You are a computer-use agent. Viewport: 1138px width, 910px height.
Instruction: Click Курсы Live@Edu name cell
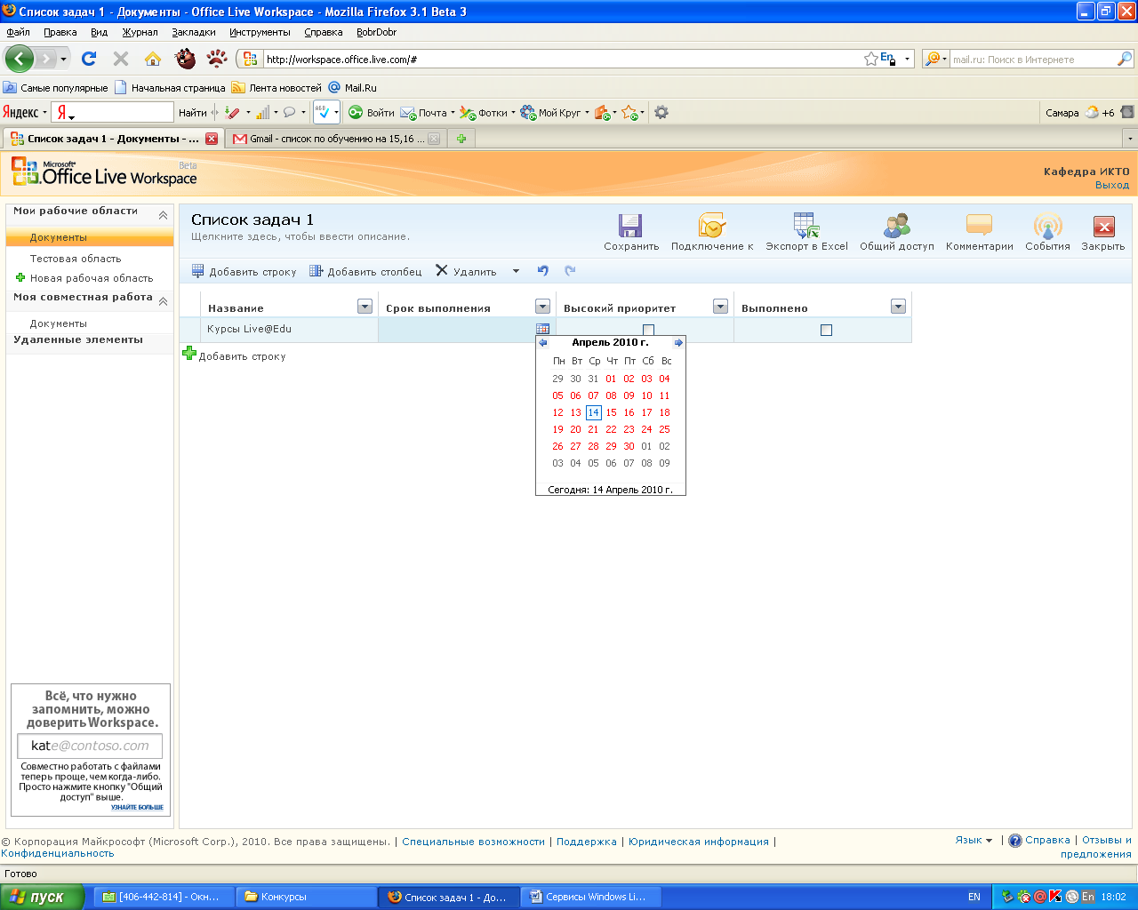pyautogui.click(x=289, y=330)
